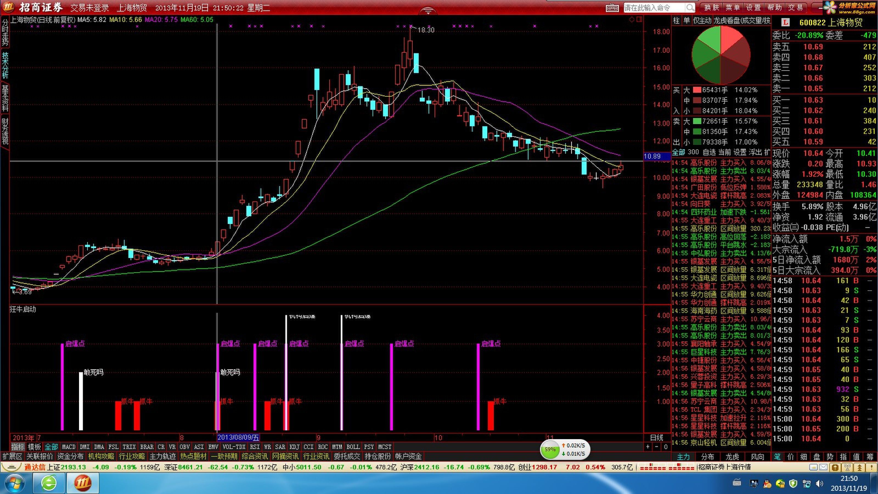Open the 热点题材 tab
878x494 pixels.
pos(193,456)
